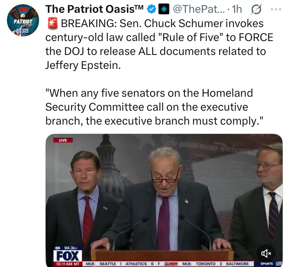The height and width of the screenshot is (267, 290).
Task: Click the red LIVE badge on the video
Action: click(x=63, y=140)
